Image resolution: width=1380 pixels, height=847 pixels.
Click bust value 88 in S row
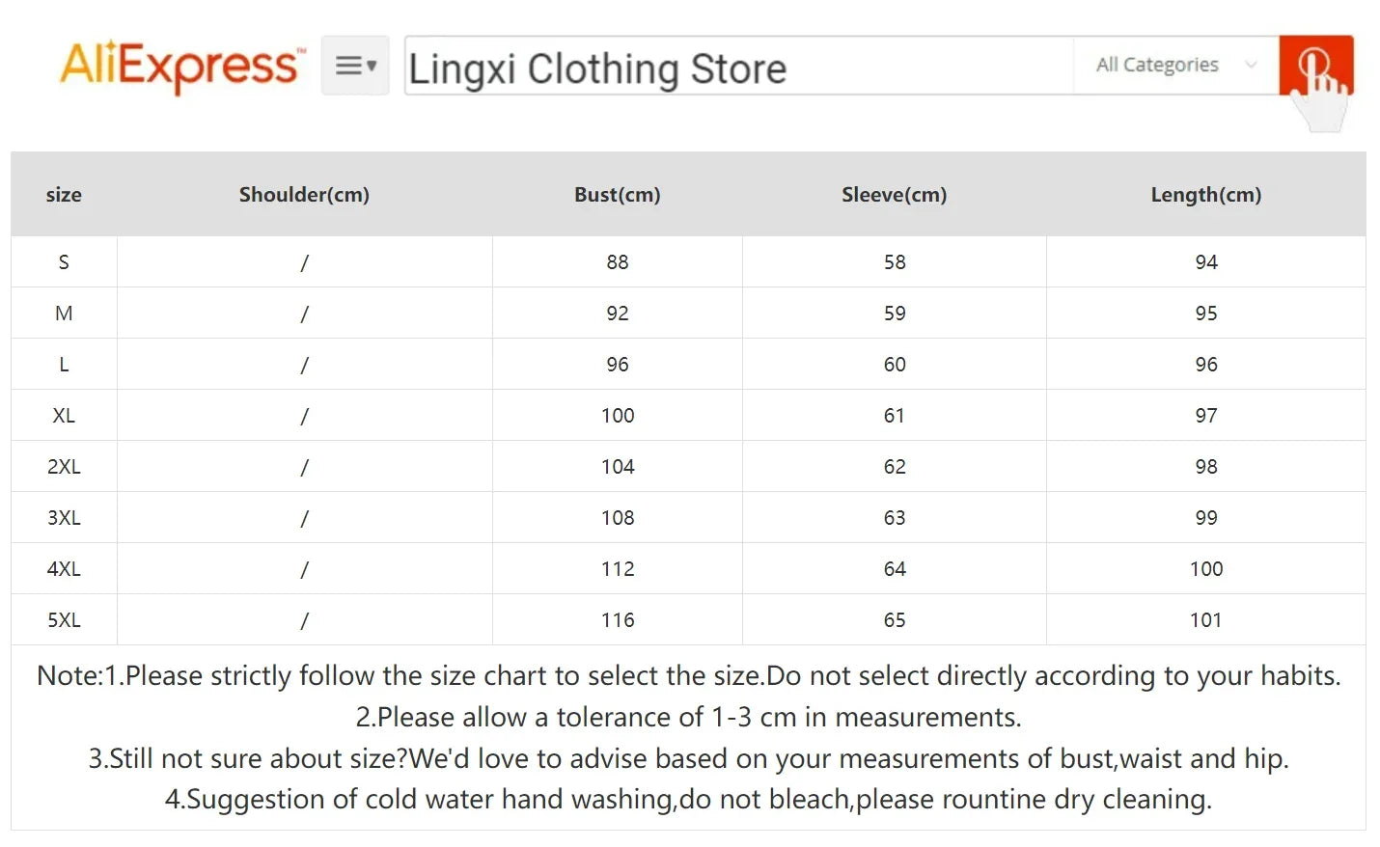tap(618, 262)
